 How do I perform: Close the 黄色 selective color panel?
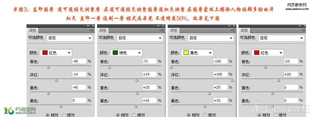click(234, 26)
